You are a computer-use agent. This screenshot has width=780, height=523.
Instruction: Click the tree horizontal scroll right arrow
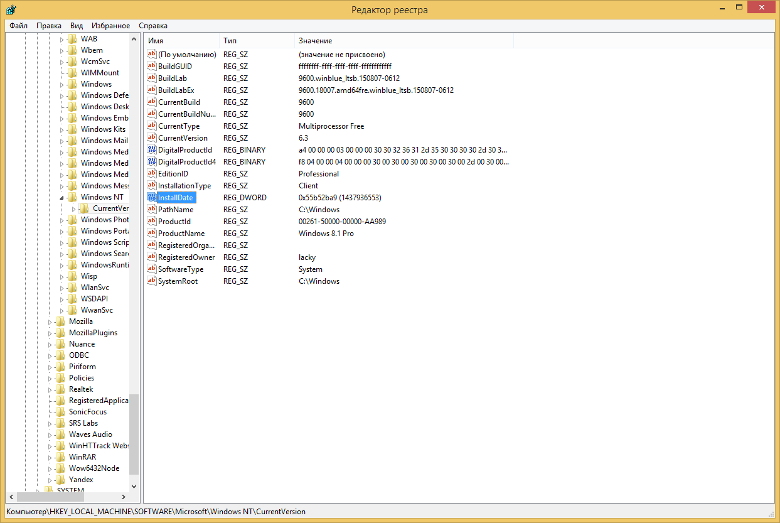coord(125,497)
